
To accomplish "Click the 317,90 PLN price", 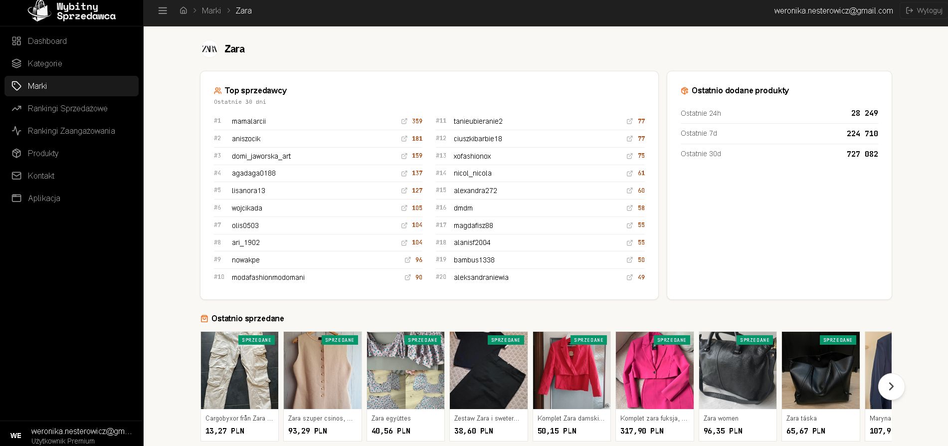I will [x=642, y=431].
